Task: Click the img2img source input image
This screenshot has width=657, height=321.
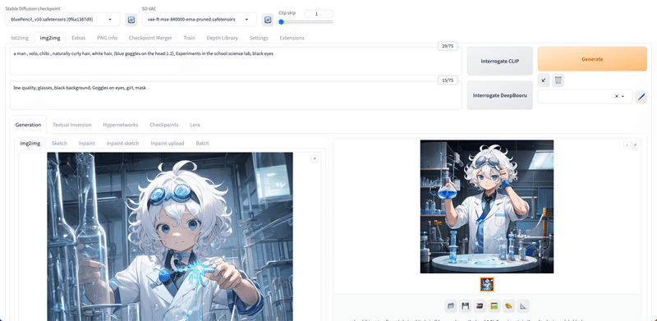Action: (x=170, y=236)
